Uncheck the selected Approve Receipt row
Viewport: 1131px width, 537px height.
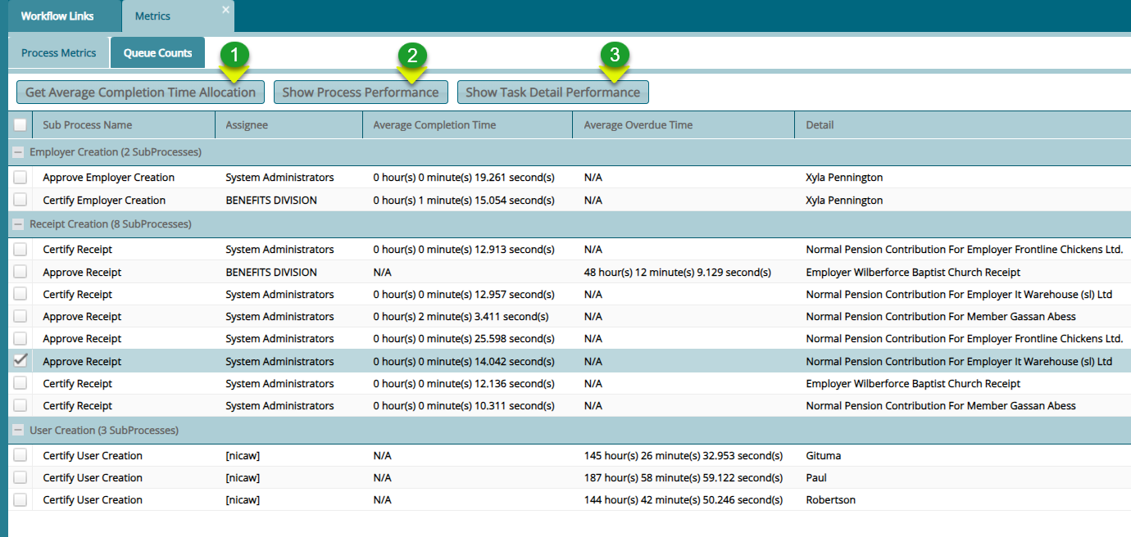[x=20, y=360]
